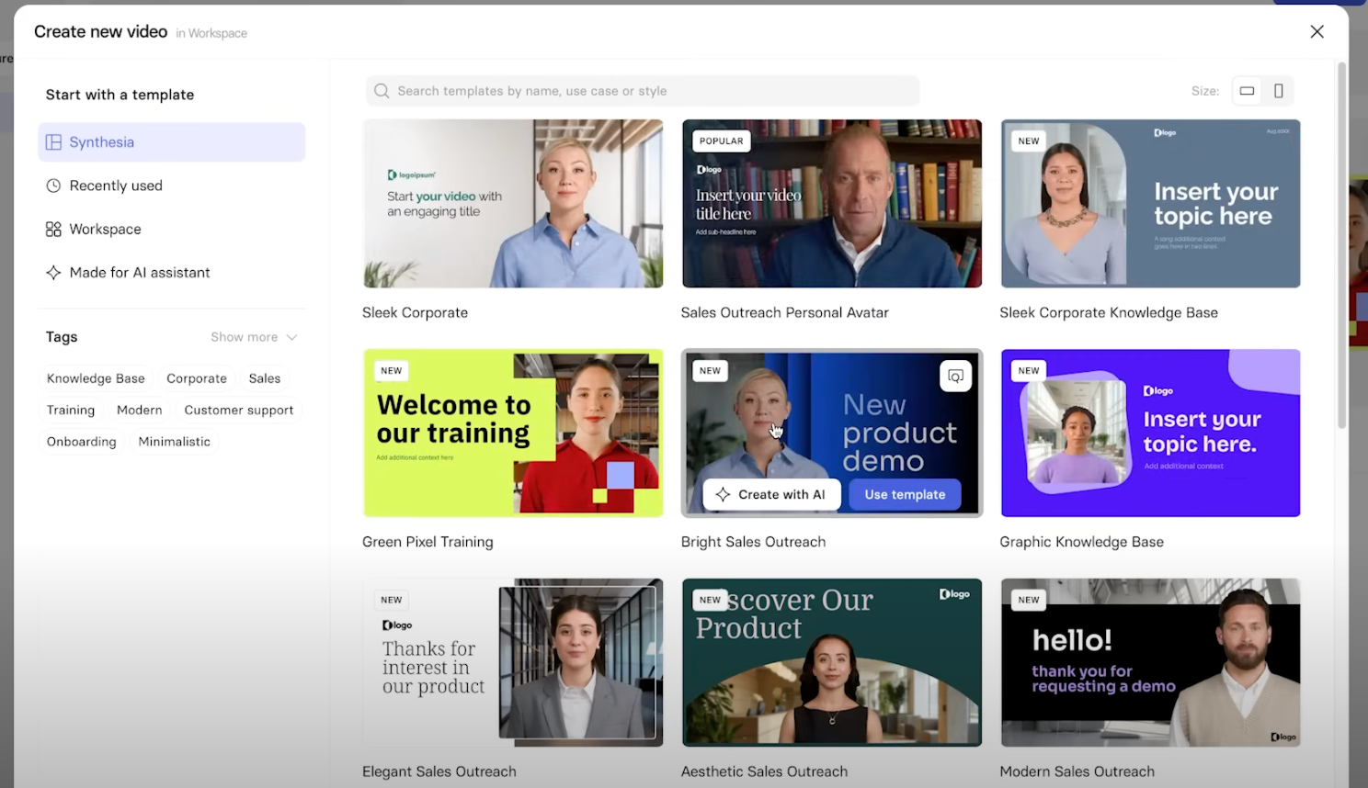1368x788 pixels.
Task: Click the AI assistant sparkle icon
Action: (x=53, y=273)
